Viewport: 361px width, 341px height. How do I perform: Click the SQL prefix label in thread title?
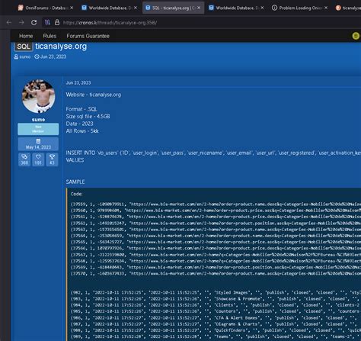[24, 47]
